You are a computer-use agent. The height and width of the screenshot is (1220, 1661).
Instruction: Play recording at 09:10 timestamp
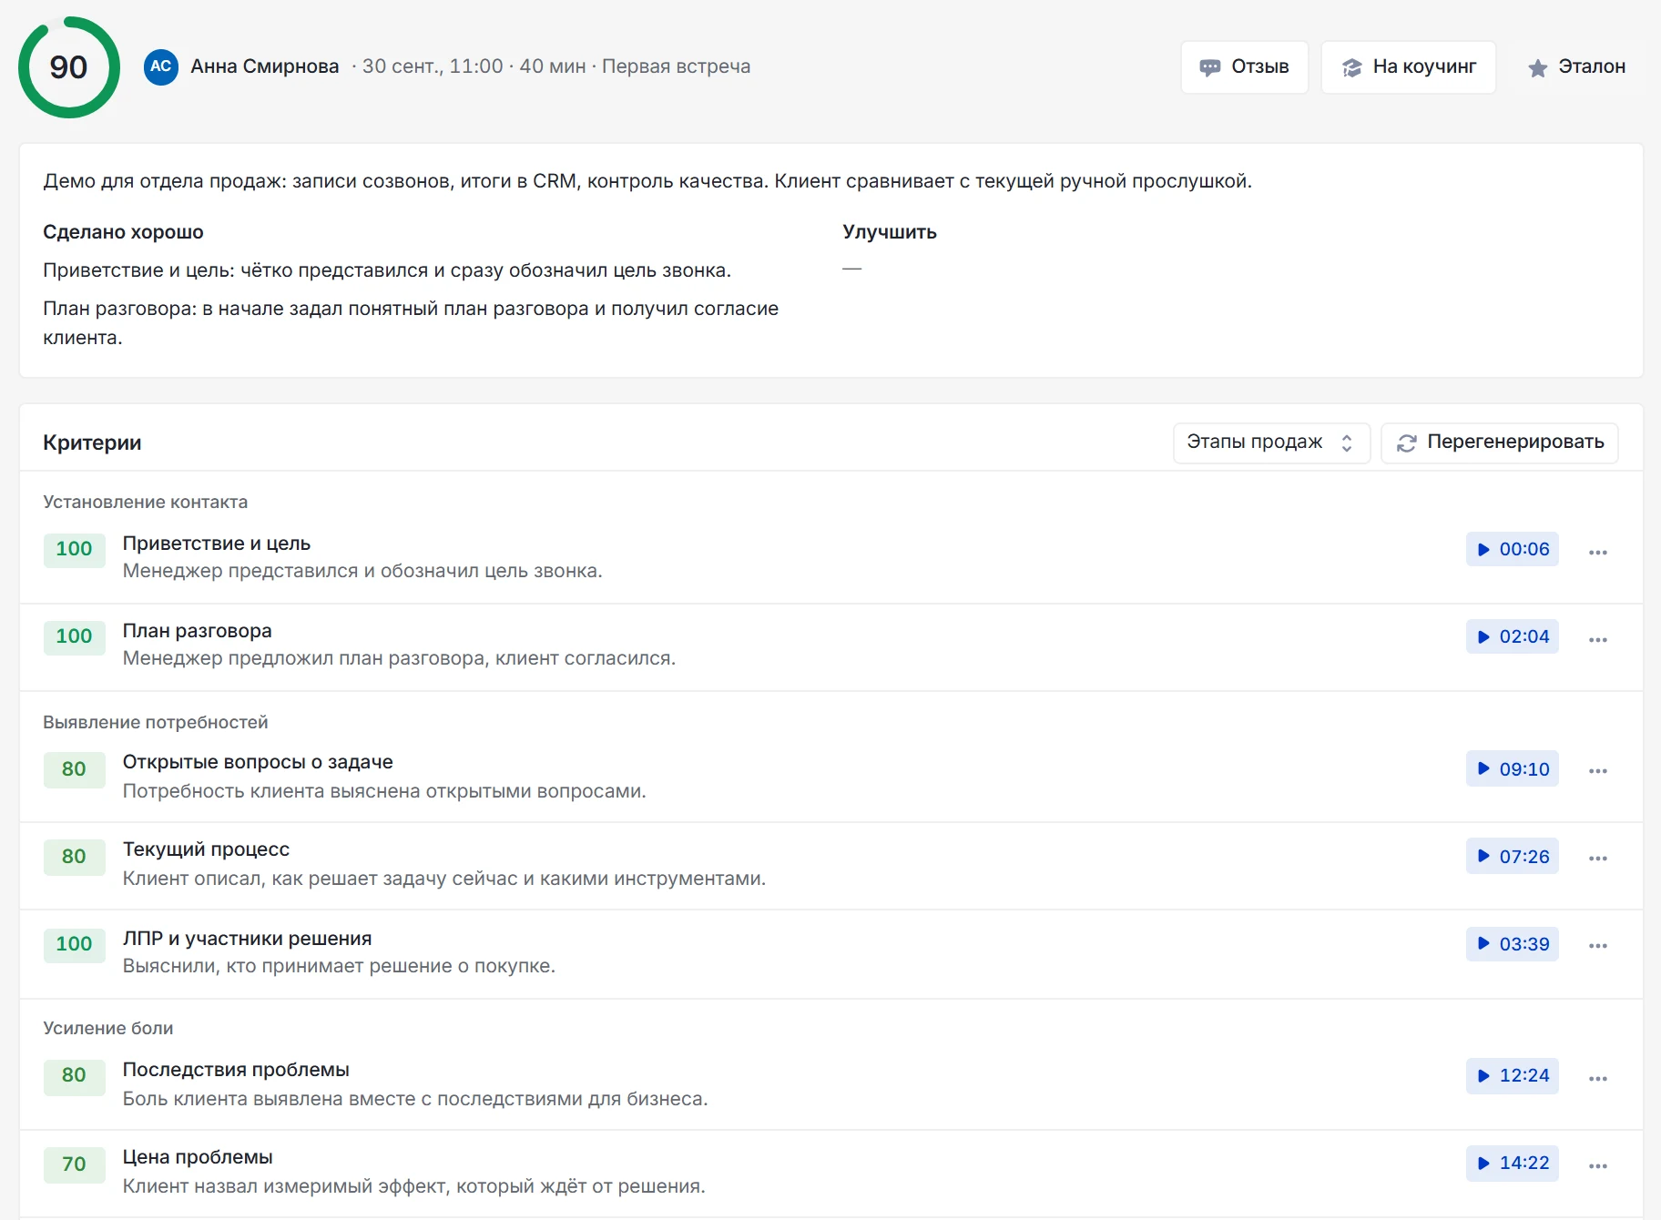(x=1512, y=769)
